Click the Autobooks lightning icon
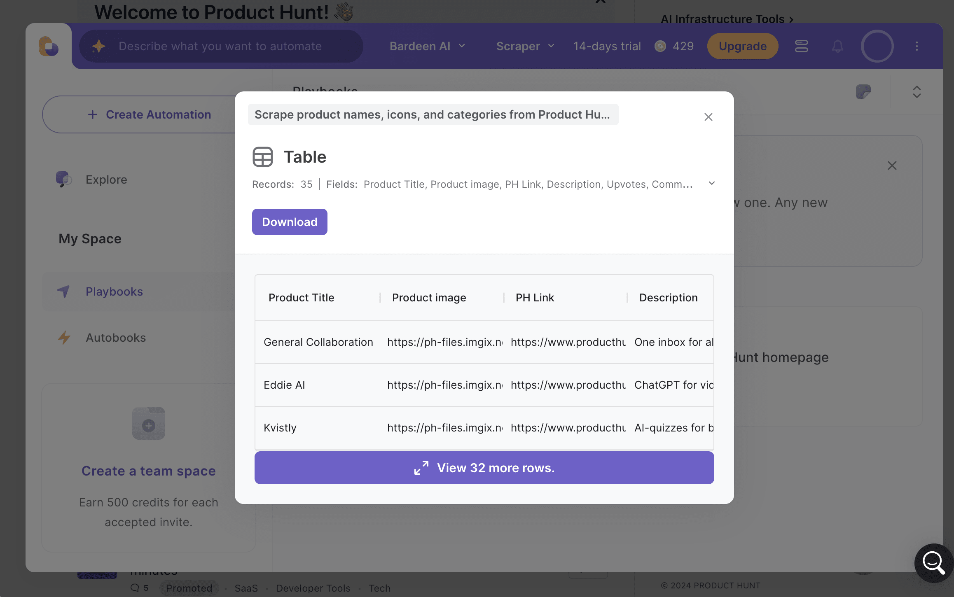Screen dimensions: 954x597 click(x=64, y=338)
